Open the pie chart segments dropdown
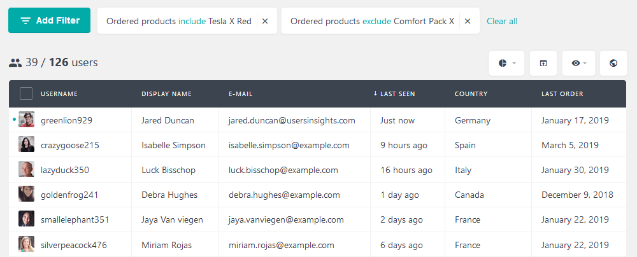This screenshot has height=257, width=637. click(506, 63)
